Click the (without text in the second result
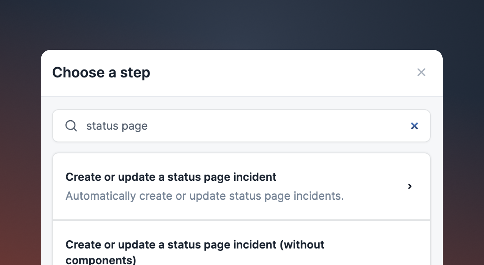The width and height of the screenshot is (484, 265). pyautogui.click(x=302, y=245)
